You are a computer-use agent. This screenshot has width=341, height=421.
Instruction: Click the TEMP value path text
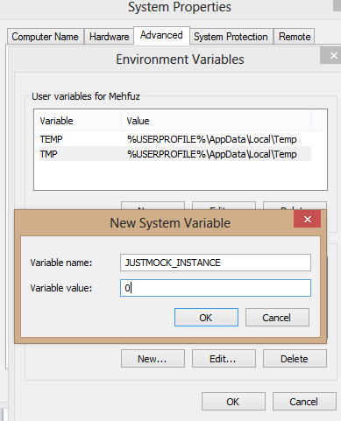(212, 139)
